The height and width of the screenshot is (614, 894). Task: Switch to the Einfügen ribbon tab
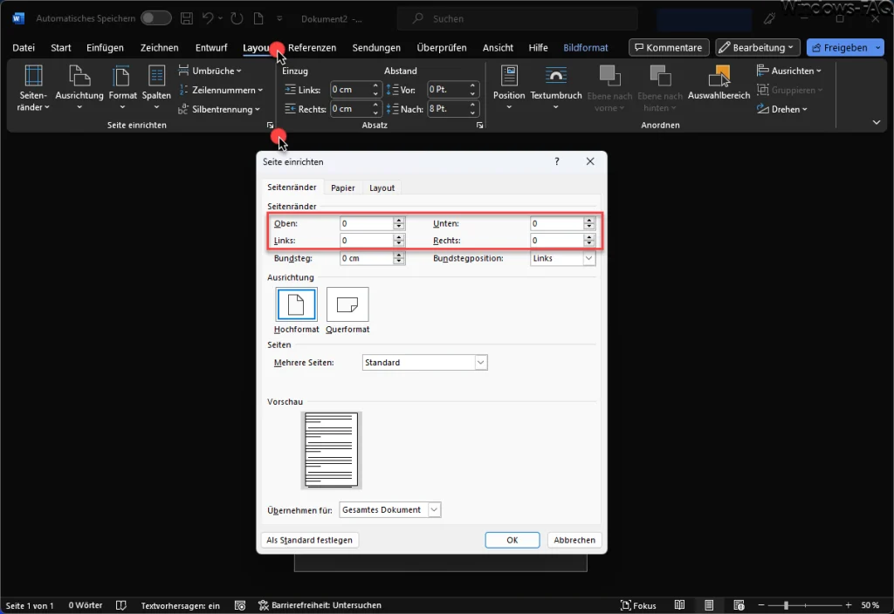point(105,48)
